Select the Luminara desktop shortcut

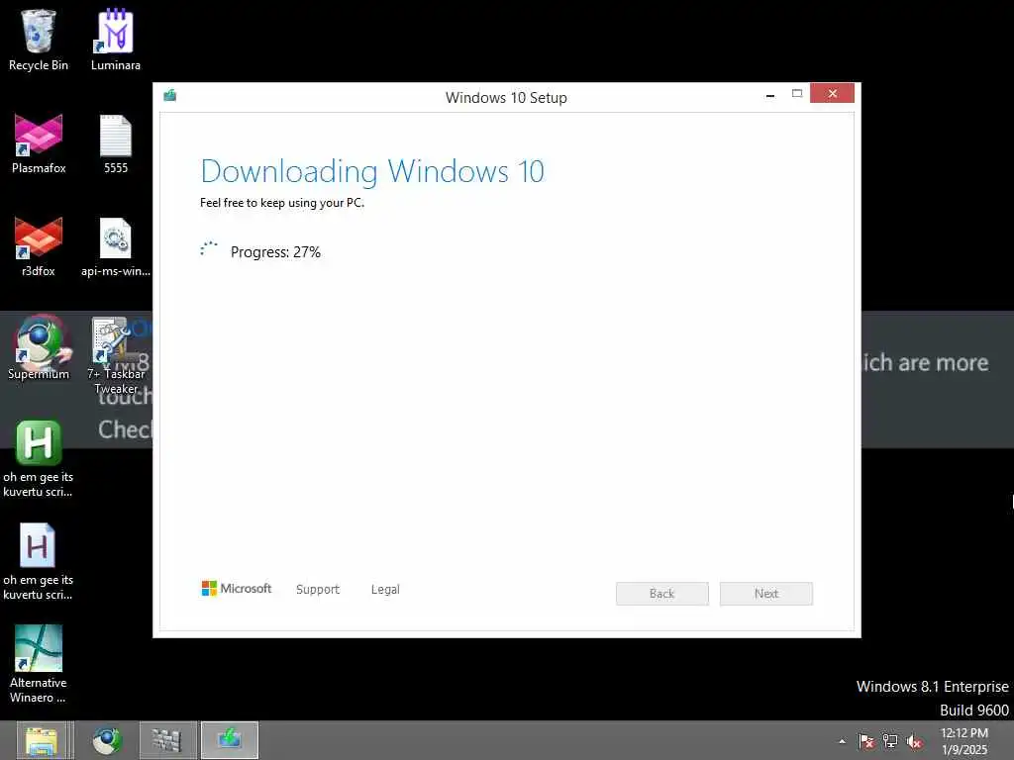tap(116, 40)
